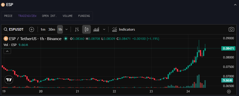This screenshot has height=96, width=239.
Task: Click the 0.06500 price axis label
Action: point(228,86)
